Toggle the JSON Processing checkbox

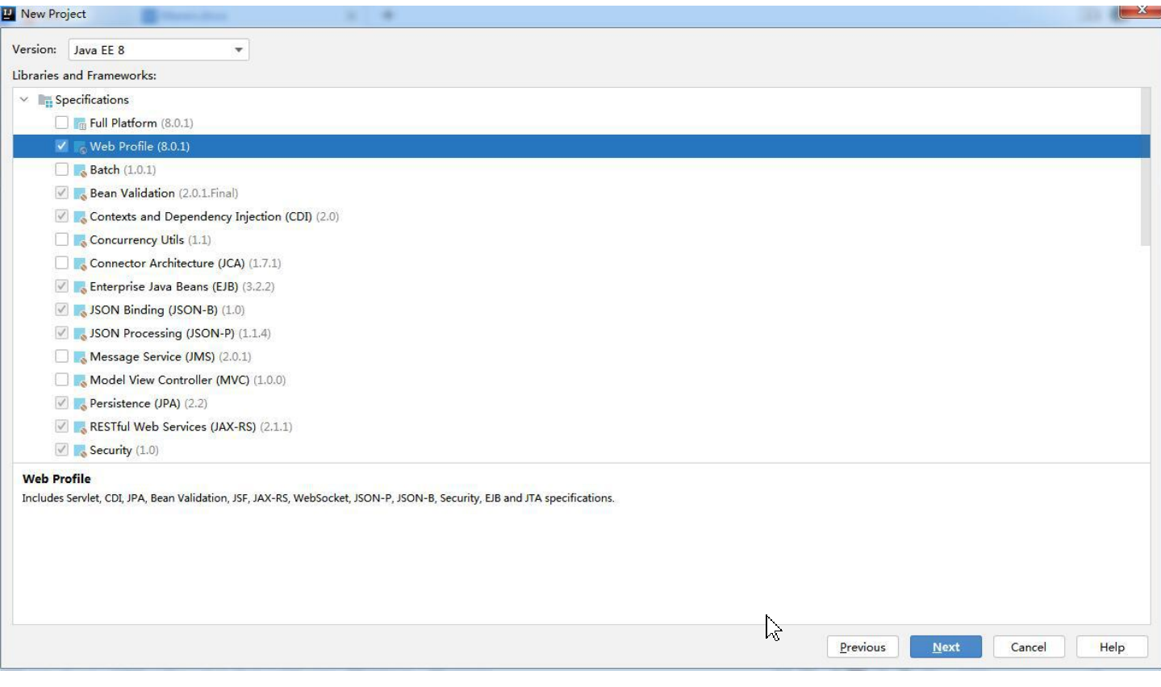click(x=61, y=333)
